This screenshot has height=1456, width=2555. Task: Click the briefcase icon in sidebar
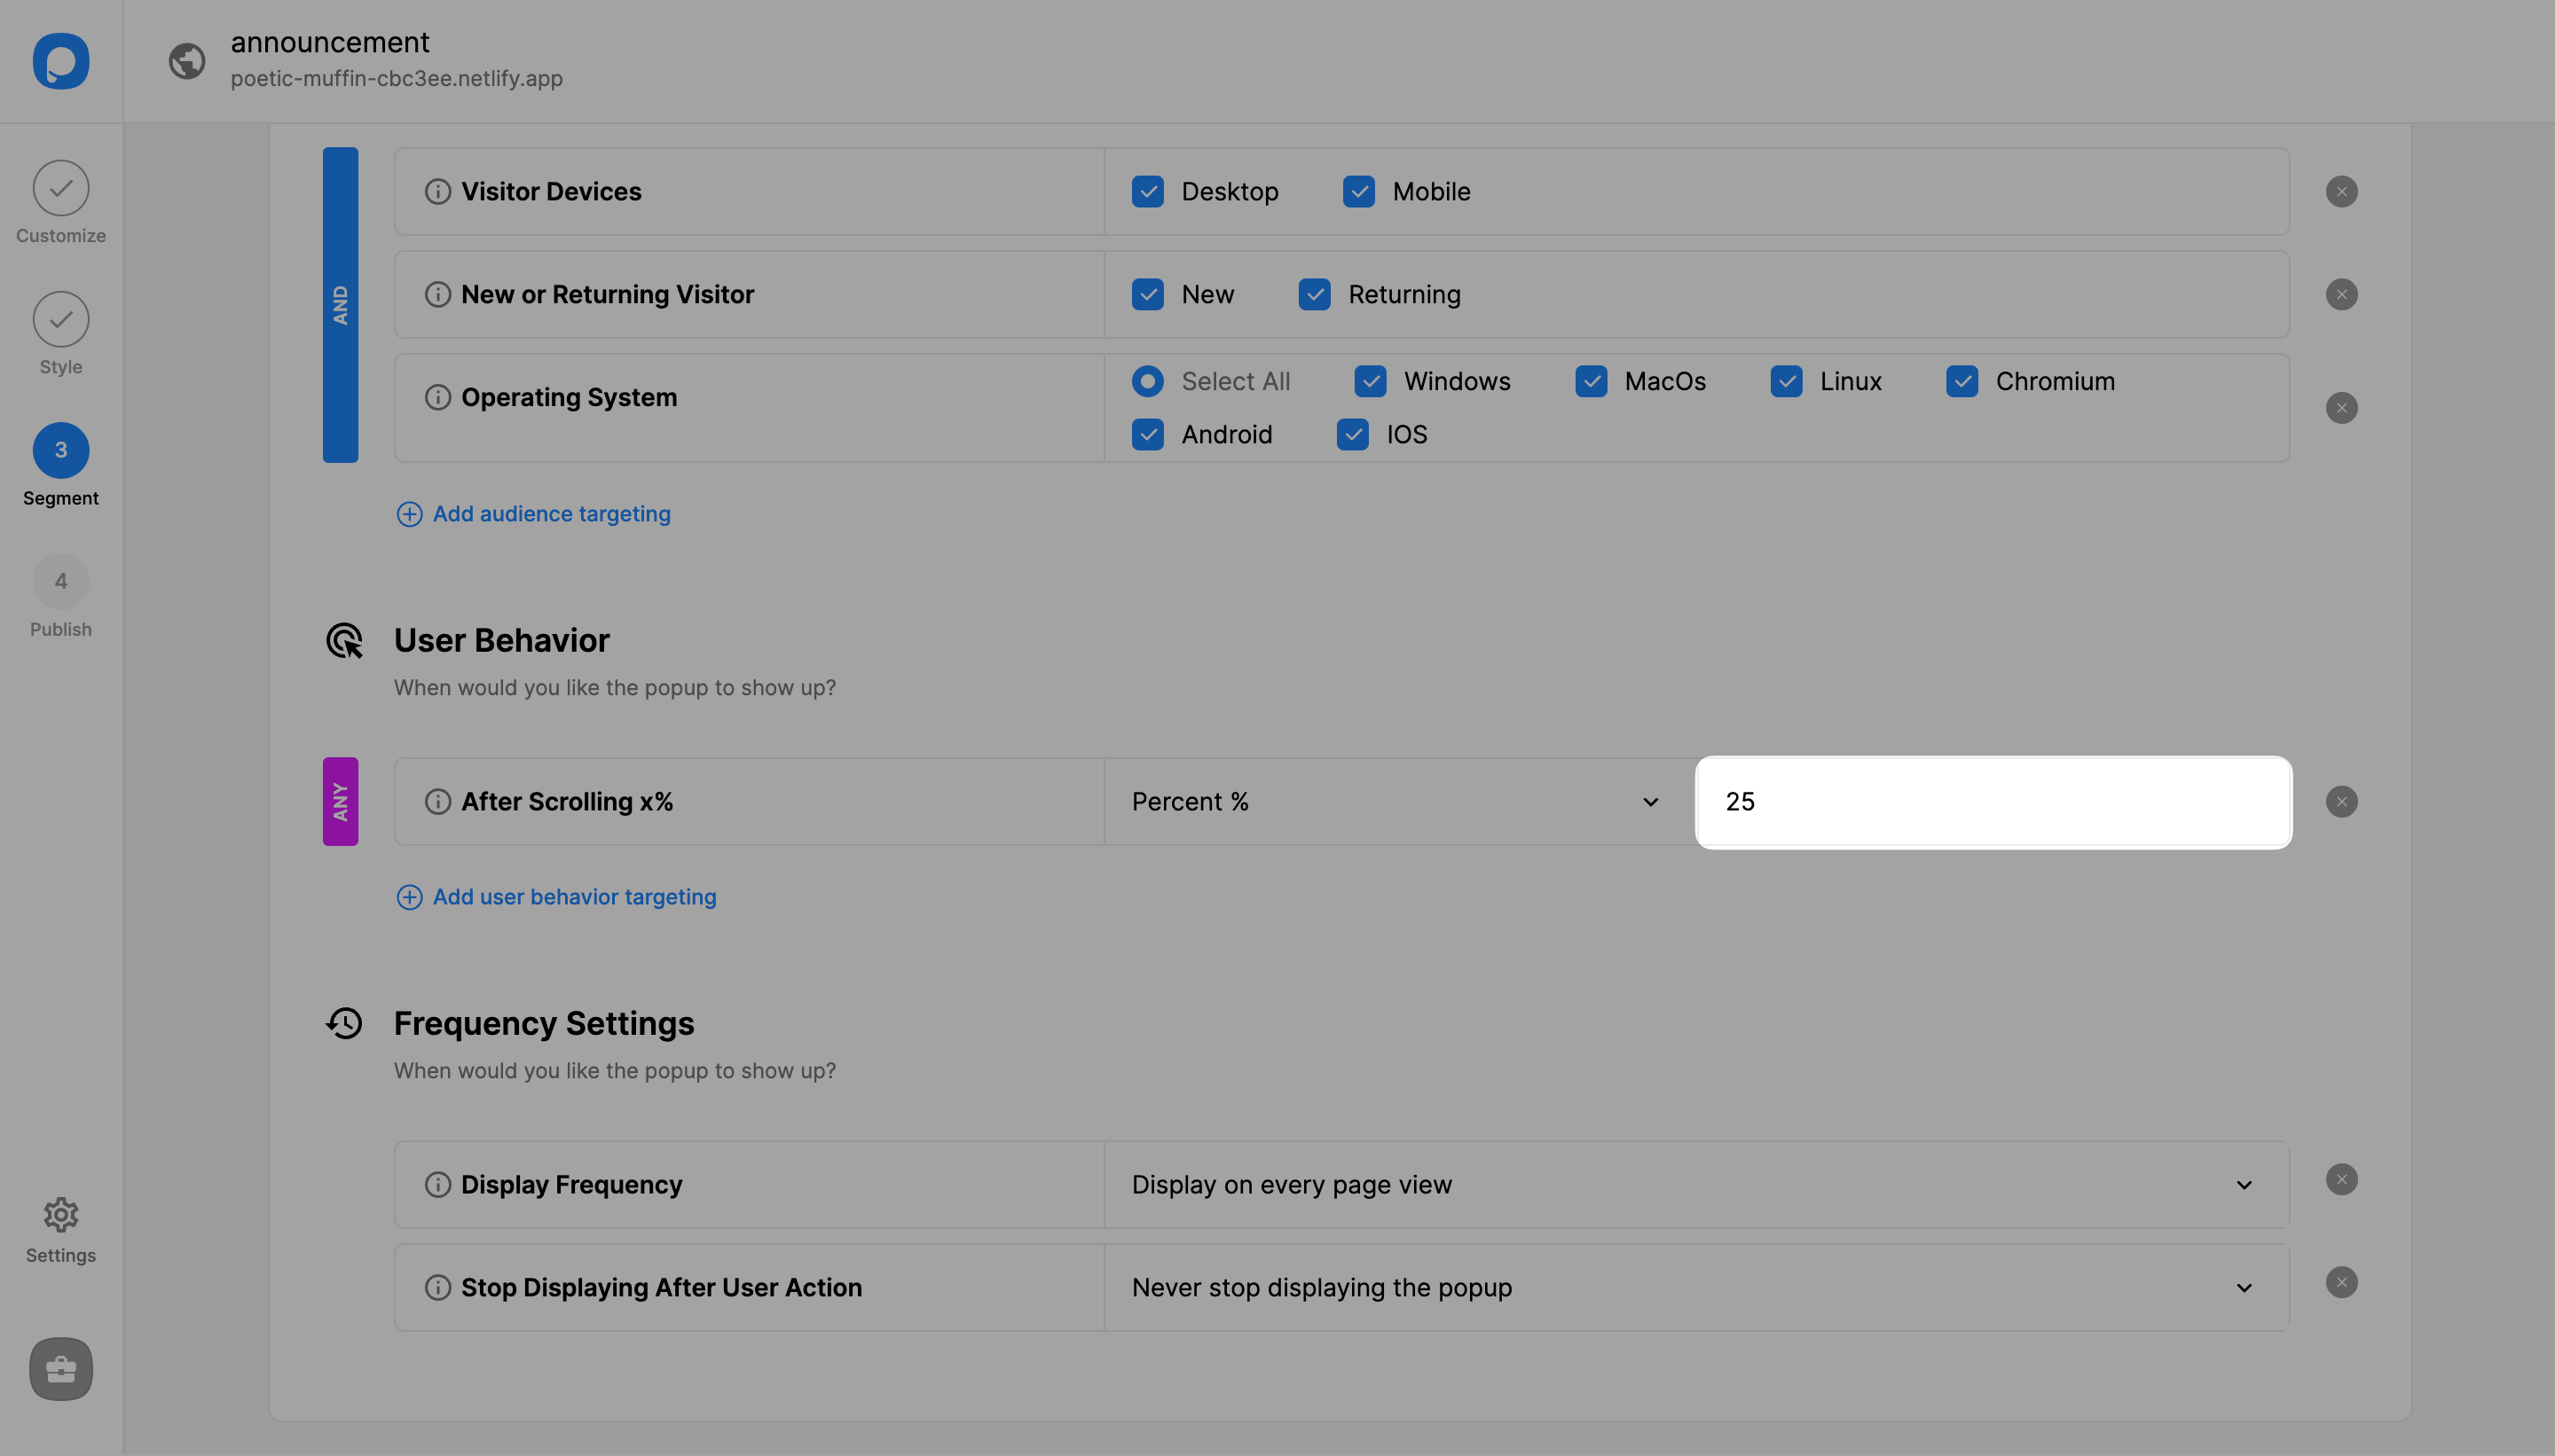click(x=59, y=1366)
